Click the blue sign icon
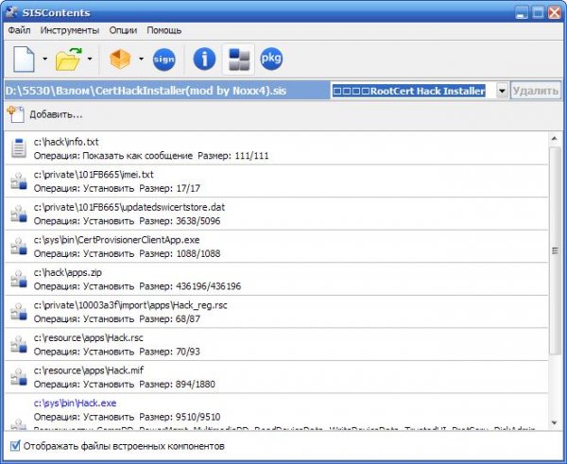Screen dimensions: 567x464 (164, 59)
